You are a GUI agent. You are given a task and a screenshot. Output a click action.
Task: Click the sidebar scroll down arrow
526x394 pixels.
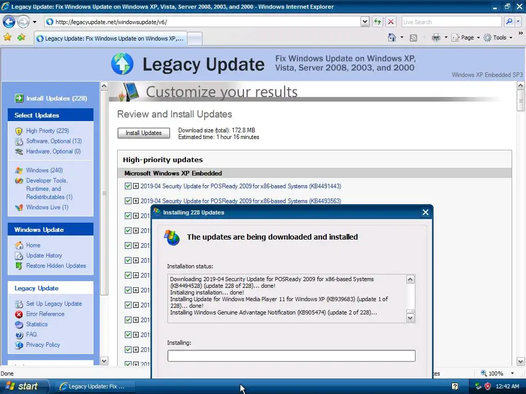click(104, 361)
